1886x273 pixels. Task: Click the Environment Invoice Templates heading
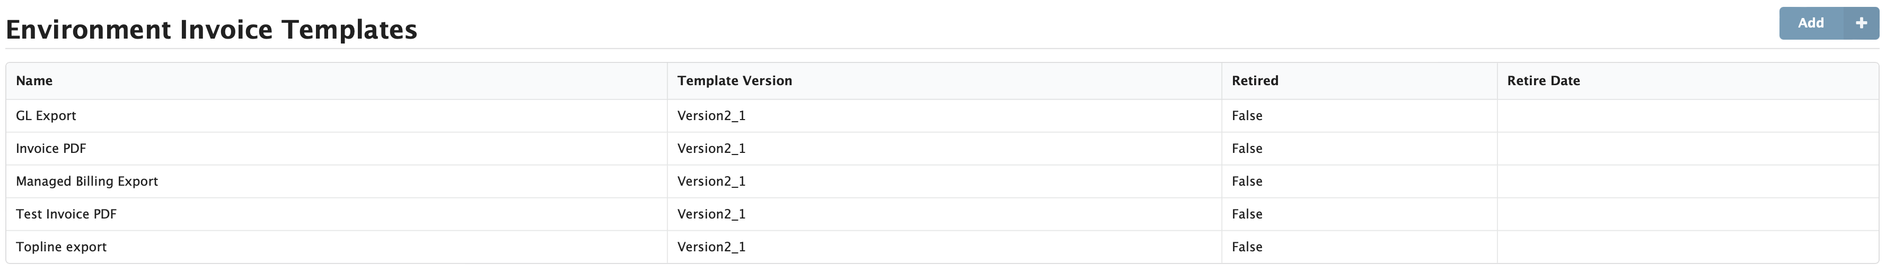click(211, 30)
